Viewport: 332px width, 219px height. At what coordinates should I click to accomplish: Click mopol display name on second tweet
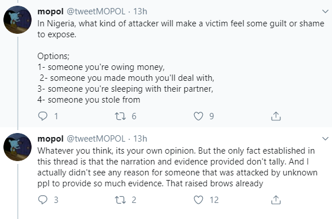click(51, 139)
